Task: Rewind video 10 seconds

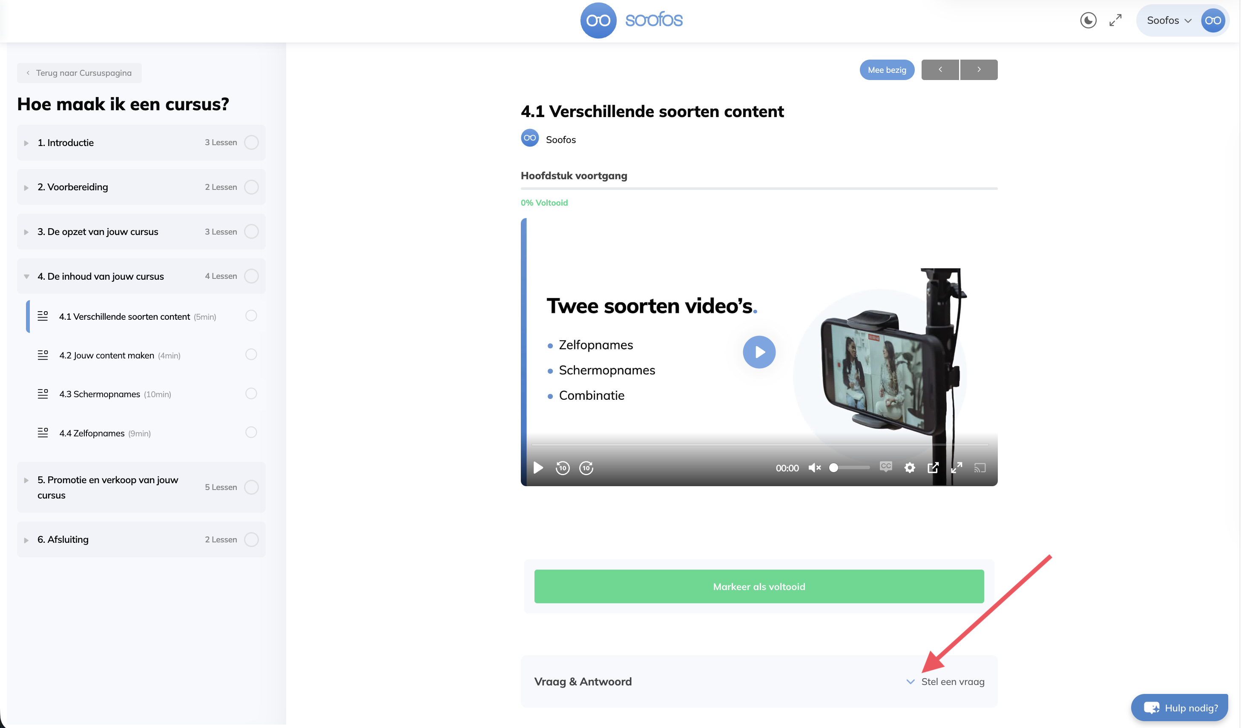Action: pyautogui.click(x=563, y=467)
